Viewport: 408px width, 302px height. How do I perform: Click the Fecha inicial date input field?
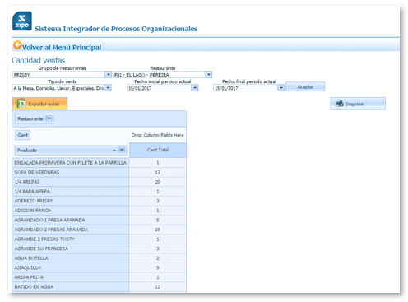point(160,88)
